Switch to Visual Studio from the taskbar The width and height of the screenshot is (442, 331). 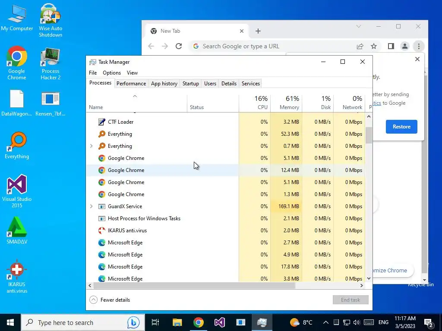pyautogui.click(x=220, y=322)
